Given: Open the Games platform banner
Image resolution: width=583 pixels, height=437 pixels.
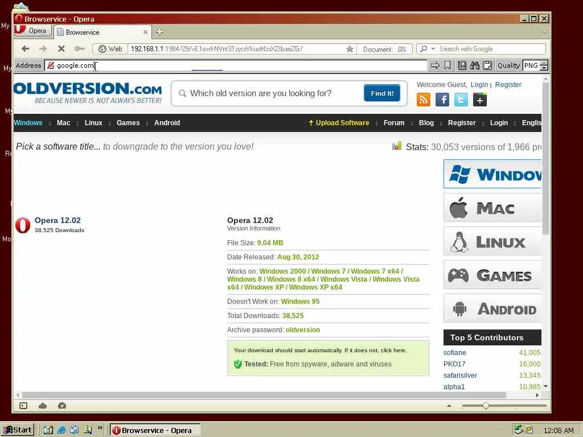Looking at the screenshot, I should [x=492, y=275].
